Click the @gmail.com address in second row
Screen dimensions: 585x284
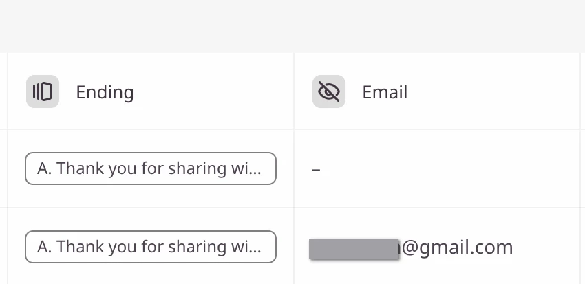pos(456,248)
